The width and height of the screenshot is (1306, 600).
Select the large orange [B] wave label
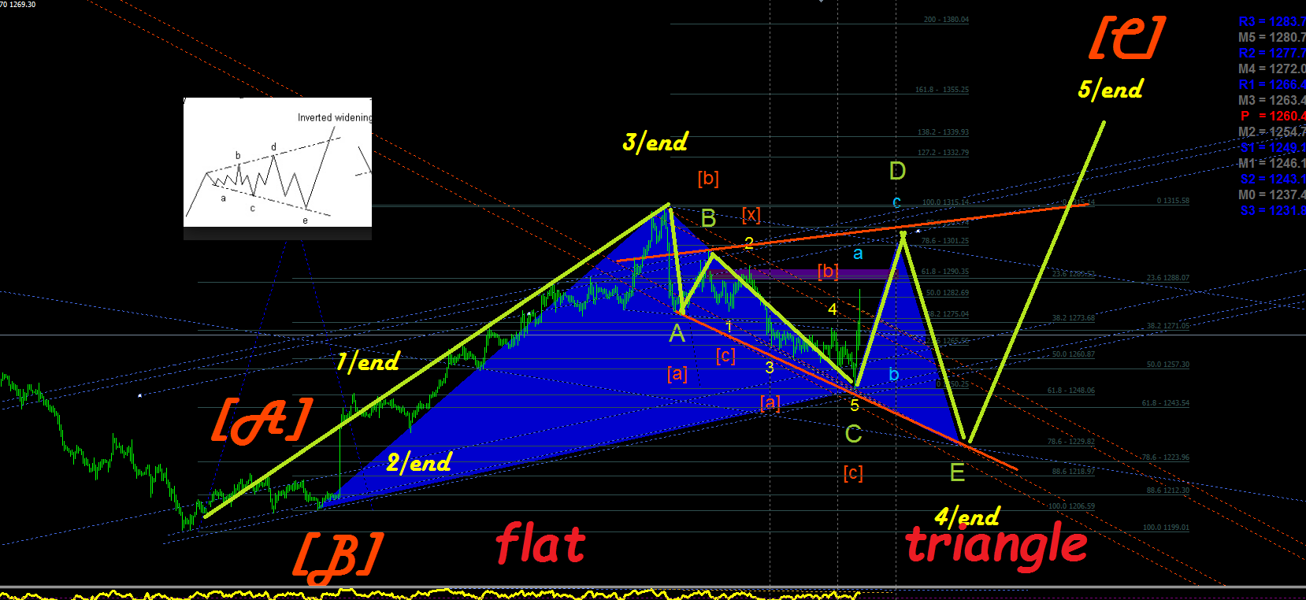coord(339,557)
